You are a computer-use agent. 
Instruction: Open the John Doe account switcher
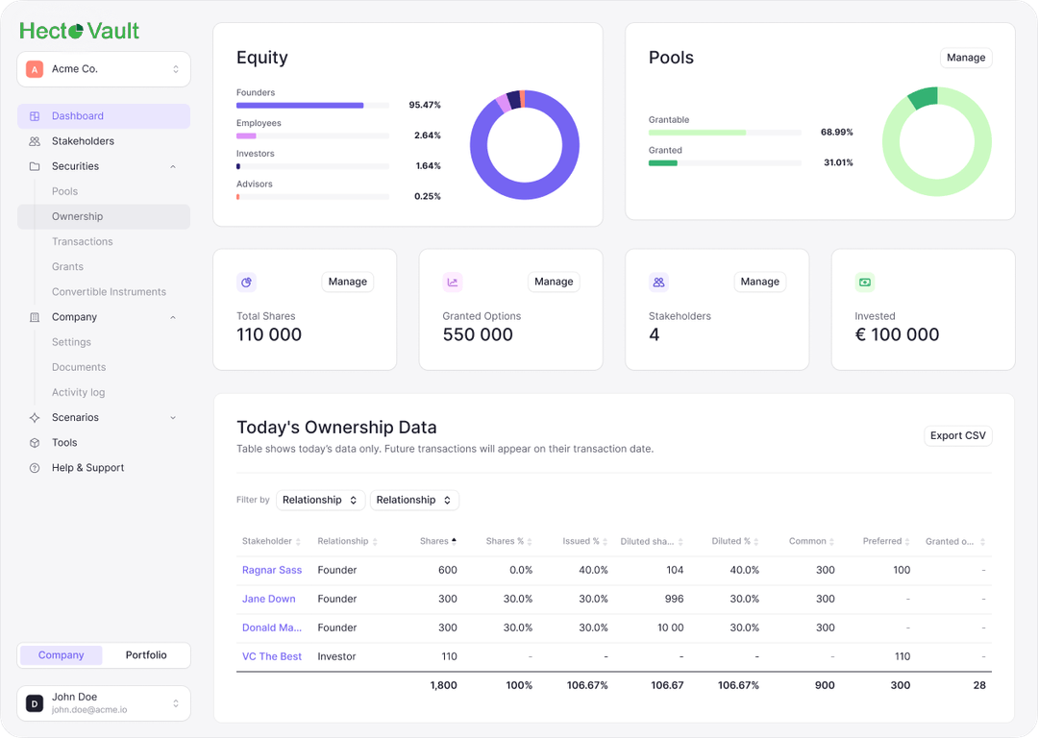103,702
